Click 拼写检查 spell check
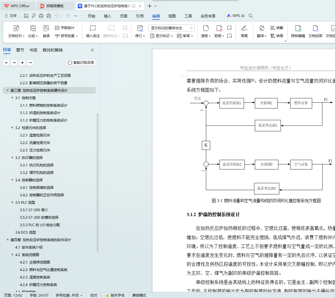Viewport: 335px width, 298px height. pos(66,36)
